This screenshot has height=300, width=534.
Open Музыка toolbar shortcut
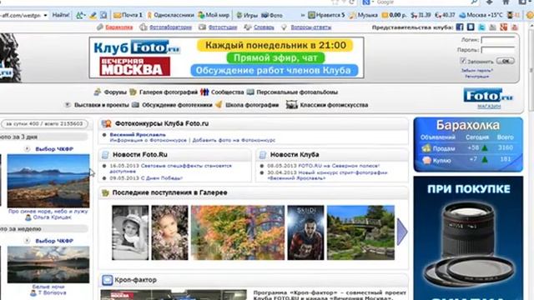point(364,15)
